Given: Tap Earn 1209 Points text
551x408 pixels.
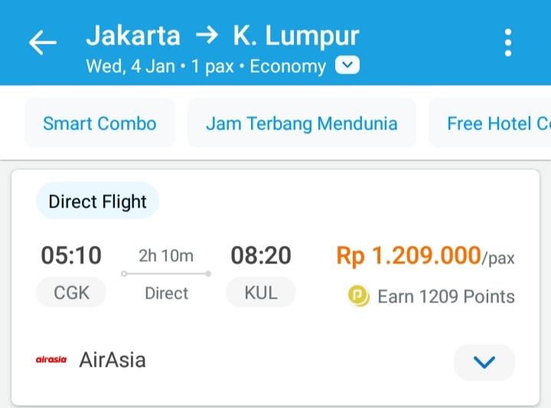Looking at the screenshot, I should [446, 296].
